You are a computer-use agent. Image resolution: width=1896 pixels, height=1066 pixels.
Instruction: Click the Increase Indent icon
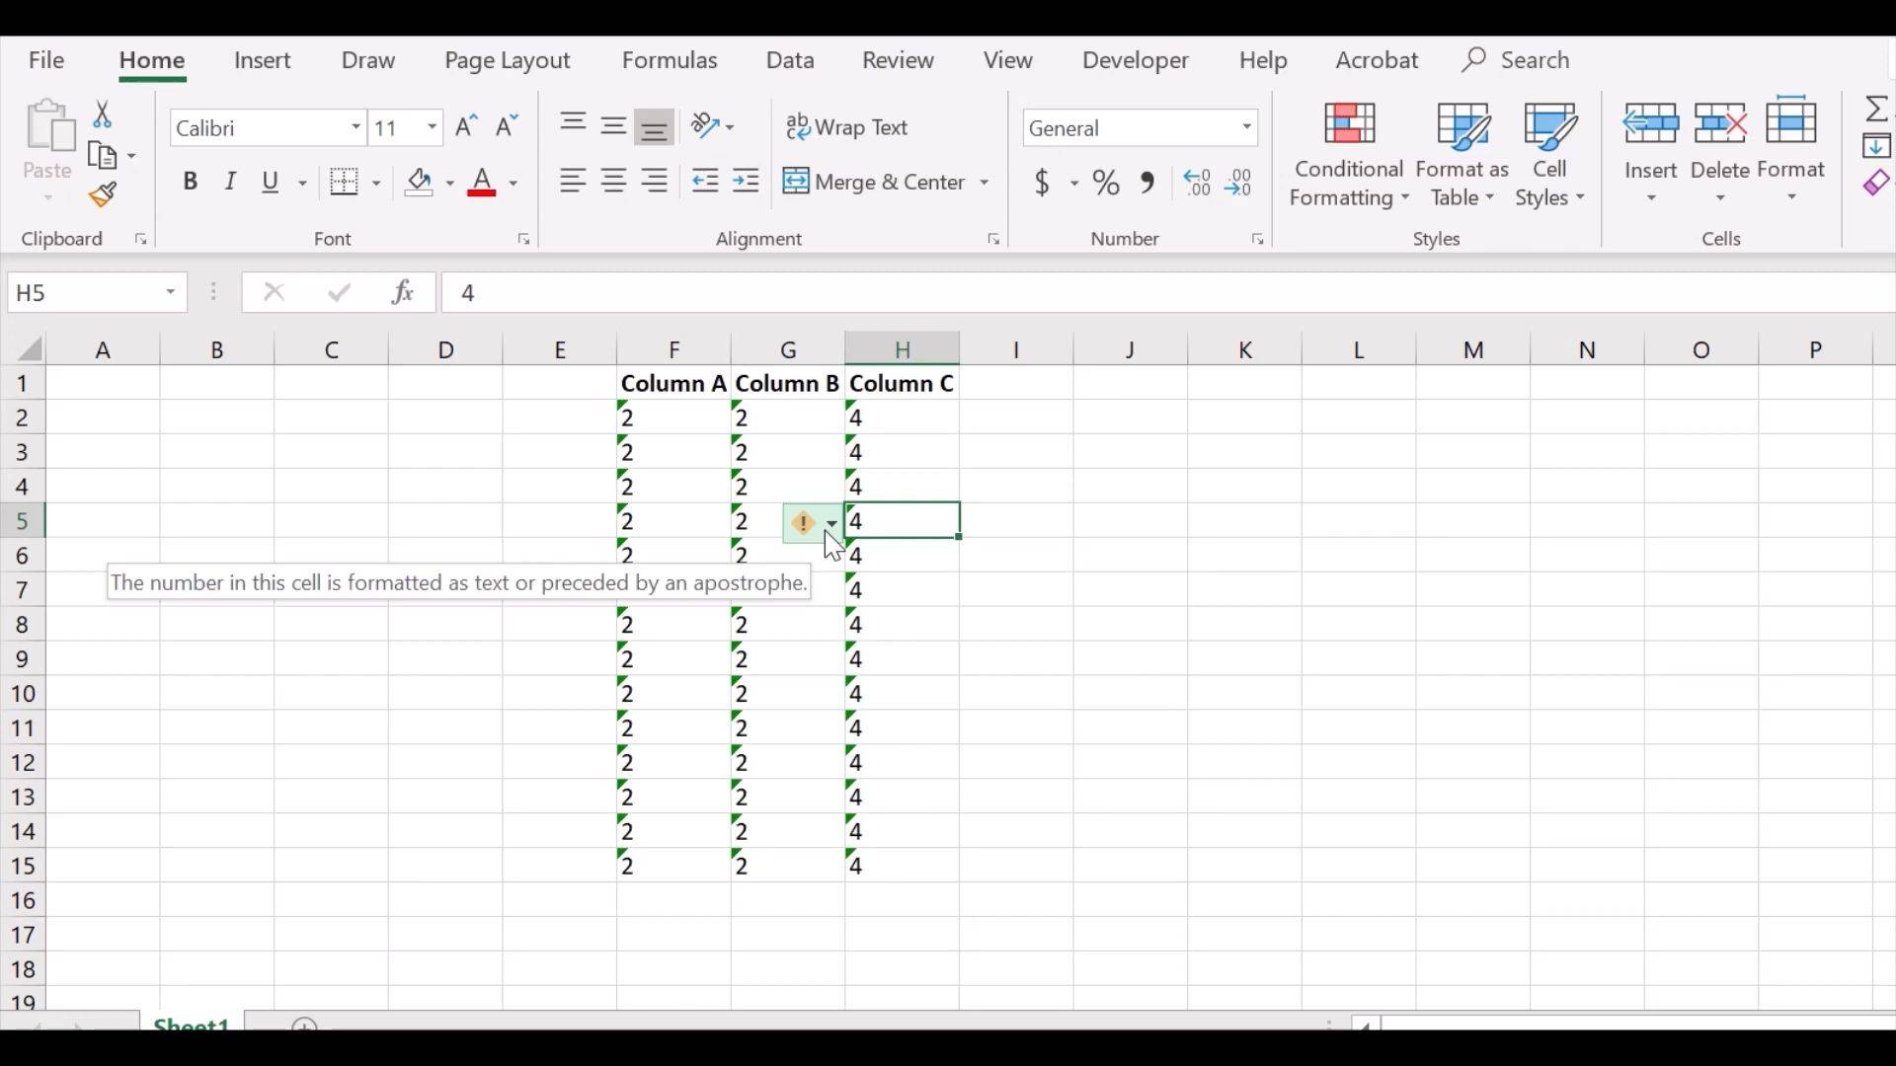(747, 182)
